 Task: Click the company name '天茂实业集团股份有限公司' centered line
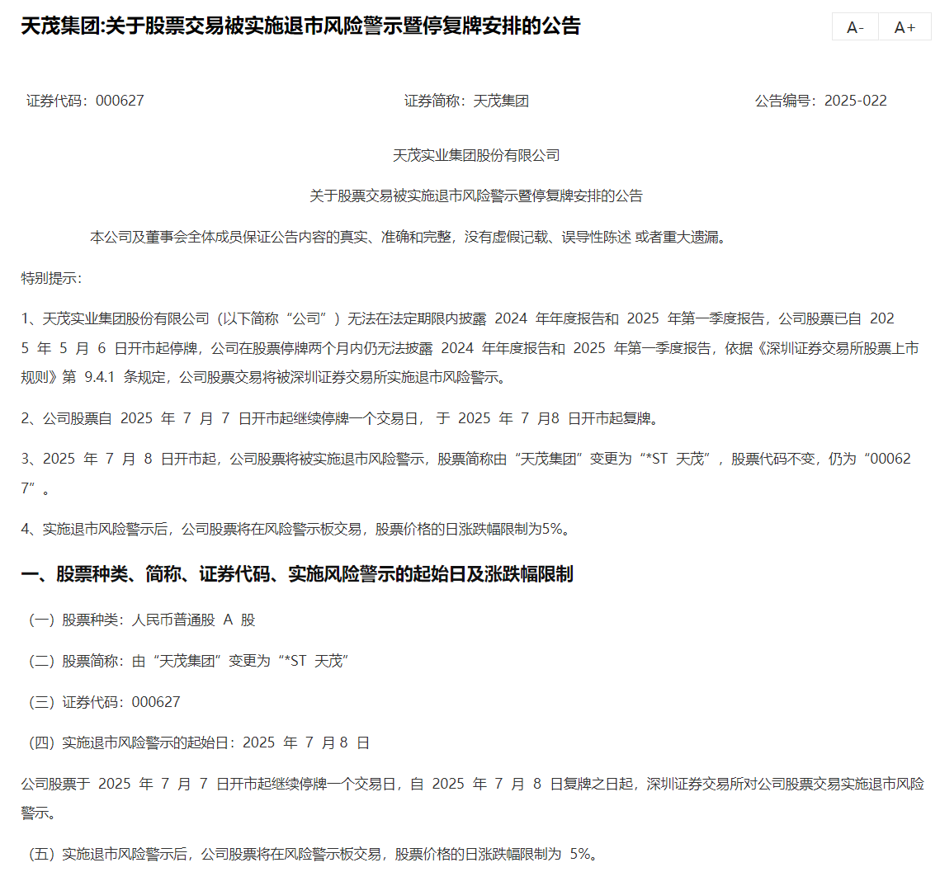476,156
